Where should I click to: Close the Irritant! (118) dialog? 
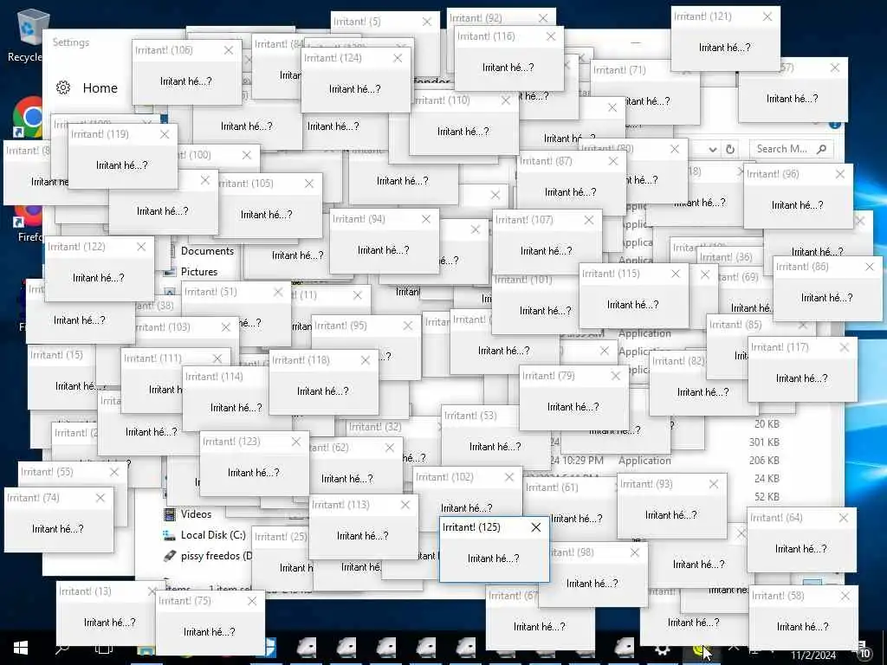pos(366,360)
